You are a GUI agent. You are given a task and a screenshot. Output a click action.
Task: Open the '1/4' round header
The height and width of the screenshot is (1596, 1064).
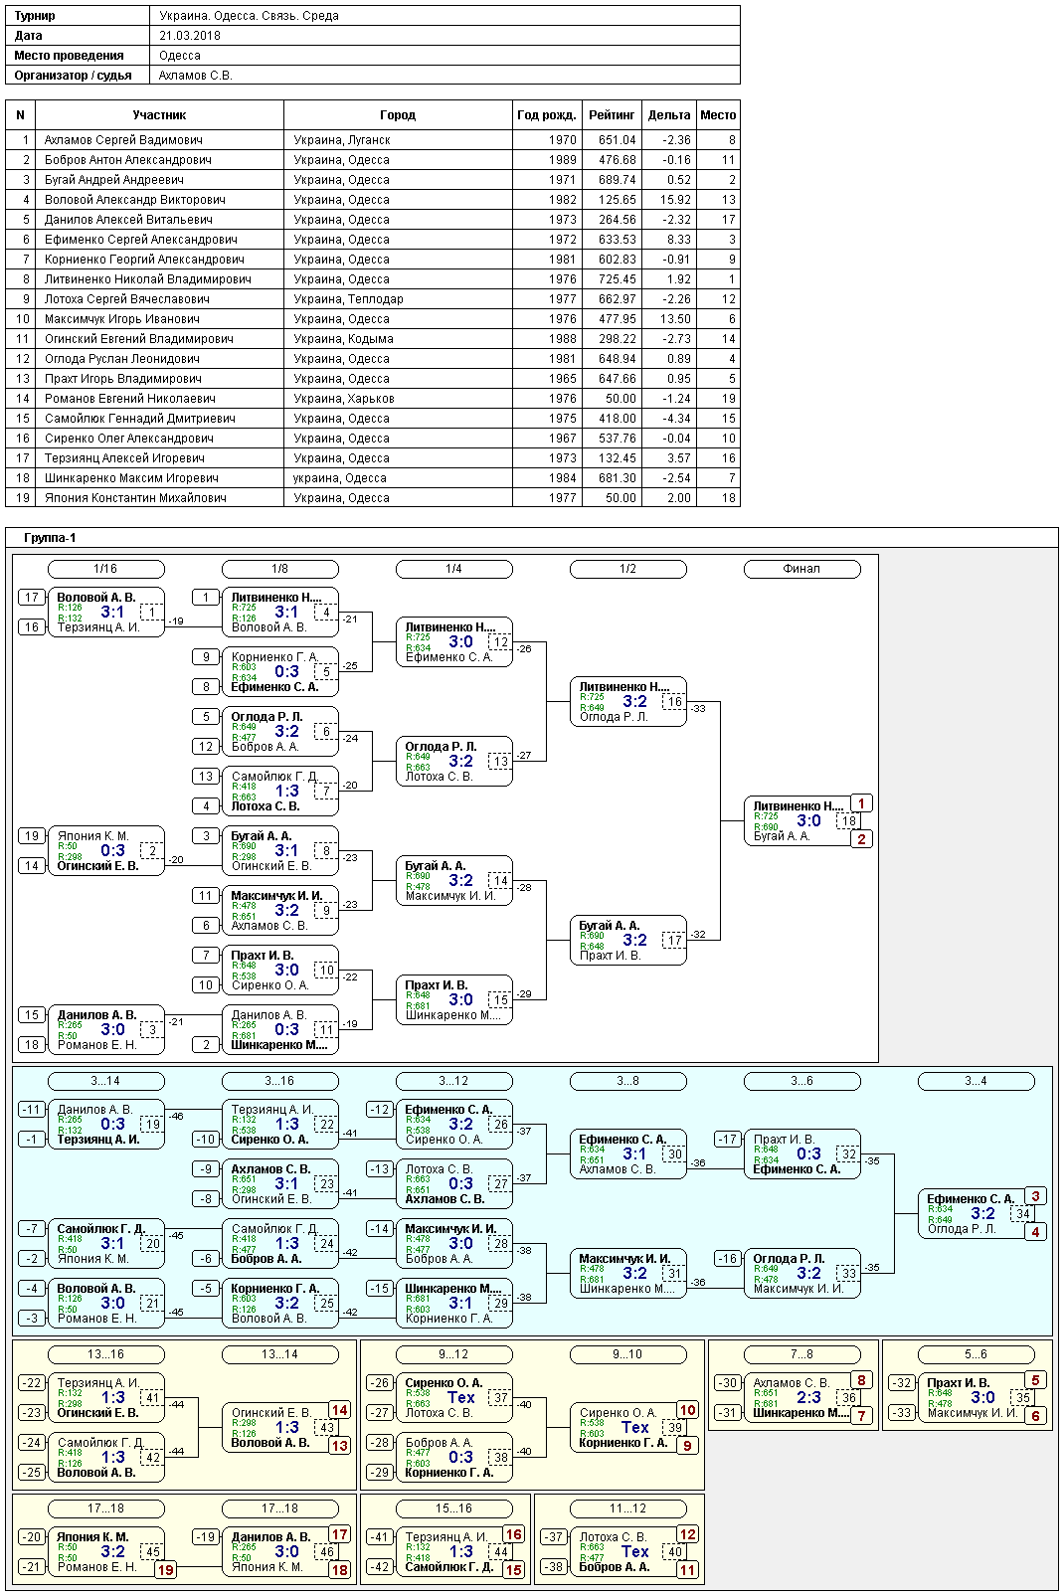(453, 569)
